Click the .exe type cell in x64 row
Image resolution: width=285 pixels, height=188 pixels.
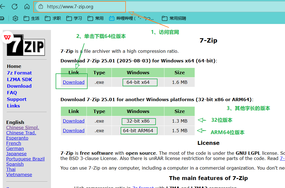pyautogui.click(x=99, y=82)
